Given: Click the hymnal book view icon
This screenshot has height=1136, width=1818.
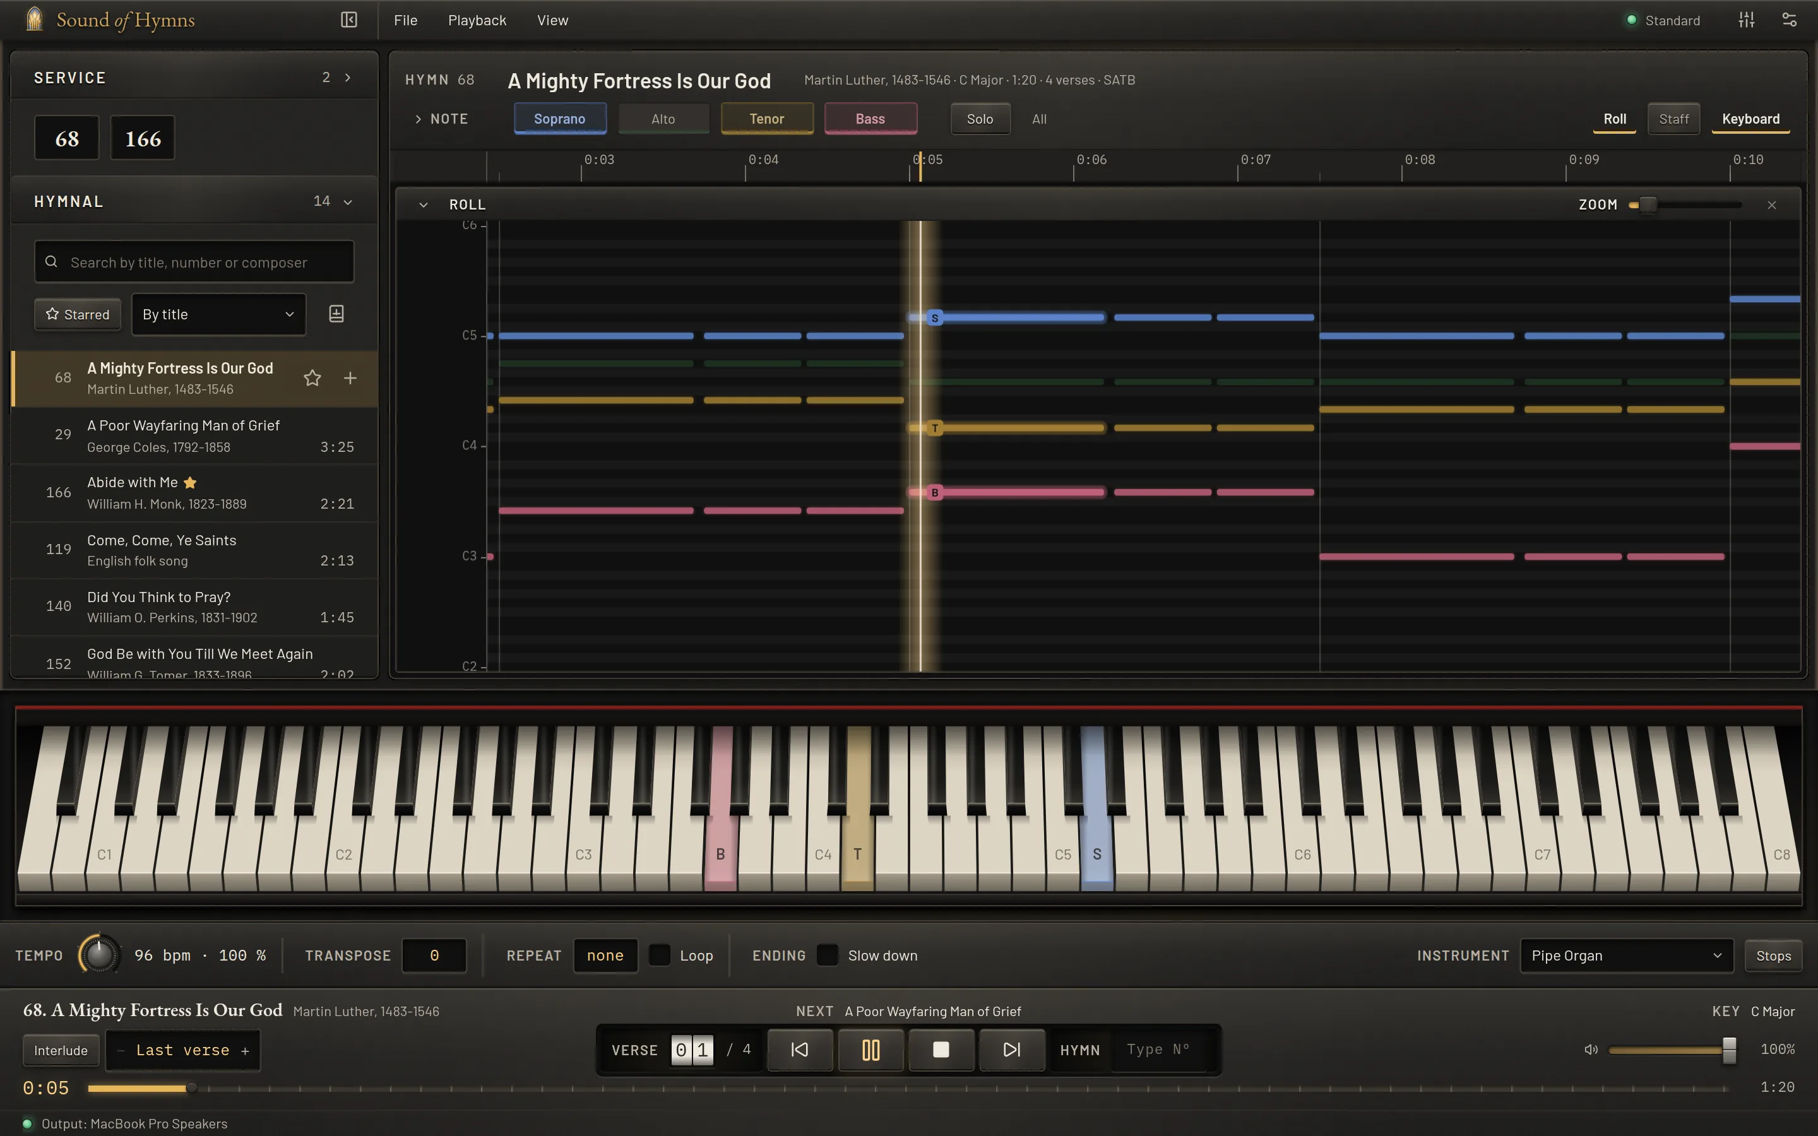Looking at the screenshot, I should coord(336,314).
